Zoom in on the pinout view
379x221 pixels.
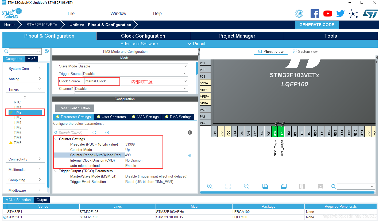(x=210, y=186)
